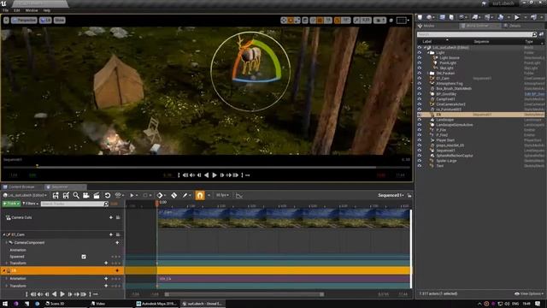The width and height of the screenshot is (547, 308).
Task: Click the World Outliner search field
Action: point(477,34)
